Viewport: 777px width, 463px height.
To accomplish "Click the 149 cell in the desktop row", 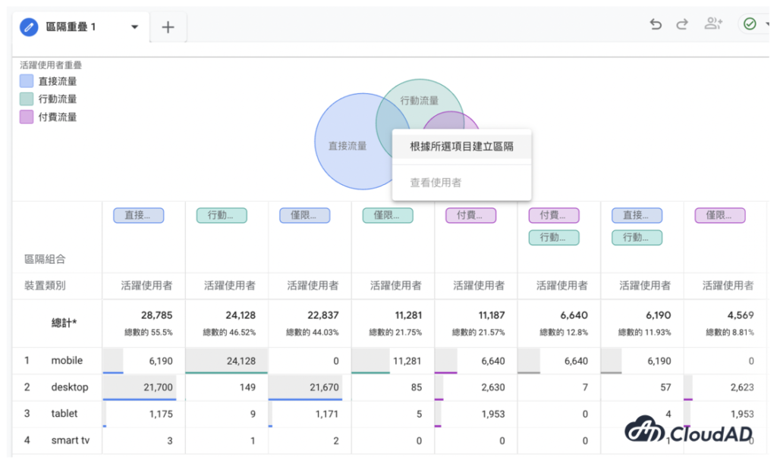I will pos(248,387).
